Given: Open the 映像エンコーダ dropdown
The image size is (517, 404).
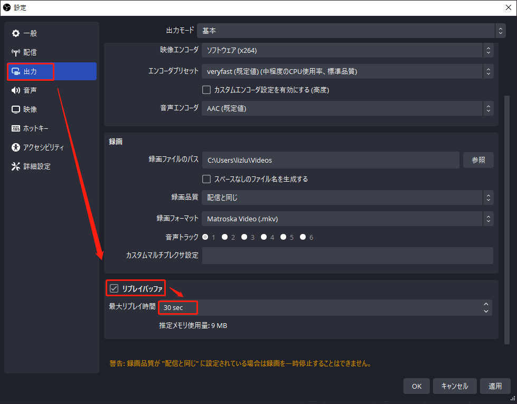Looking at the screenshot, I should pyautogui.click(x=347, y=51).
